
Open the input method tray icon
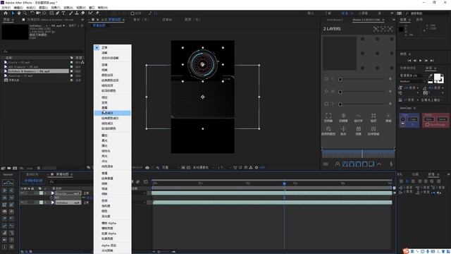point(406,251)
